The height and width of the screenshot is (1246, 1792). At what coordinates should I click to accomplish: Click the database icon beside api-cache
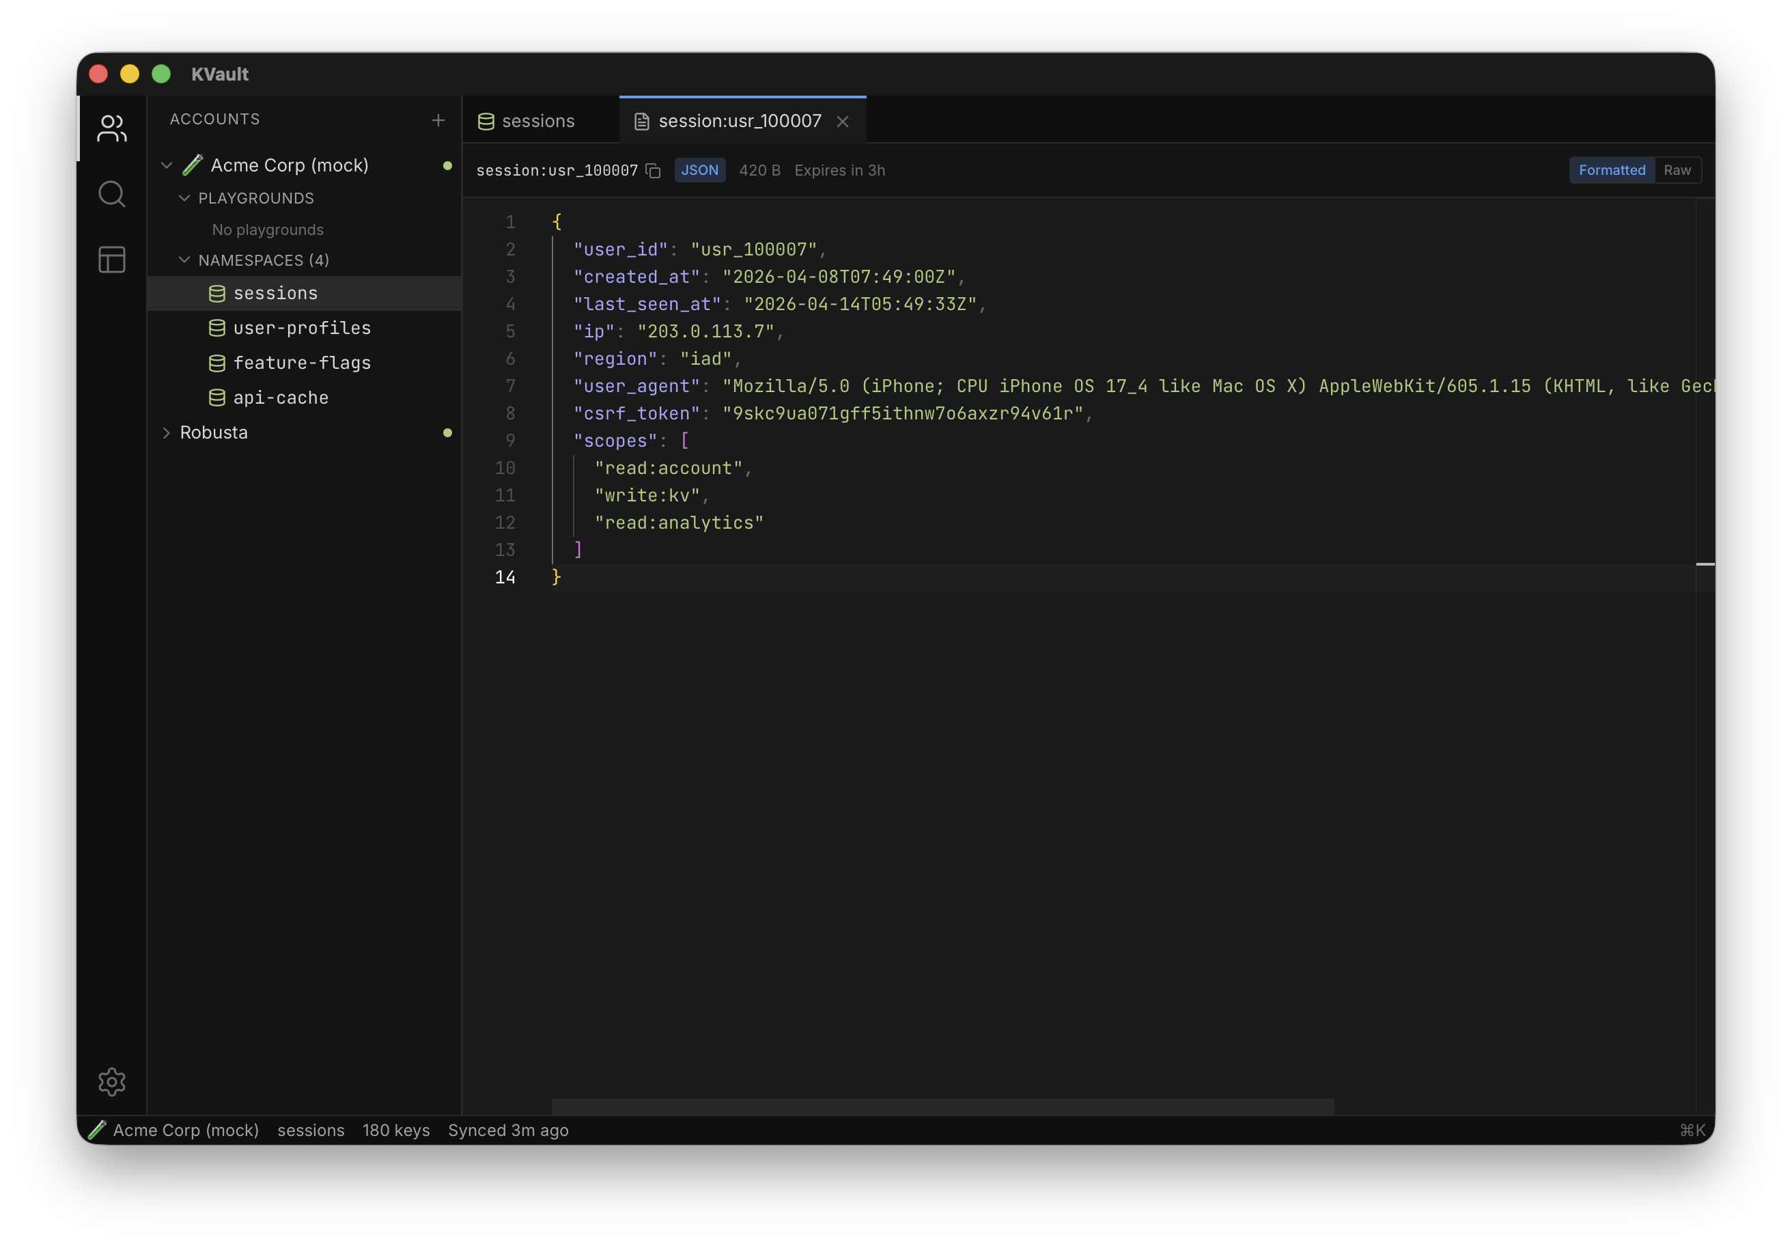click(217, 398)
